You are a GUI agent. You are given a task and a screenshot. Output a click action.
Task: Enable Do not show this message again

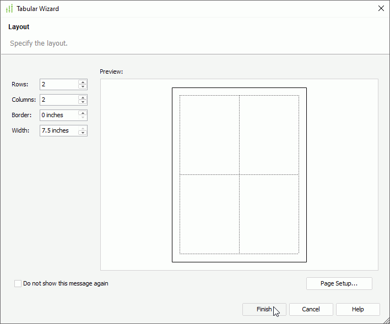(18, 283)
